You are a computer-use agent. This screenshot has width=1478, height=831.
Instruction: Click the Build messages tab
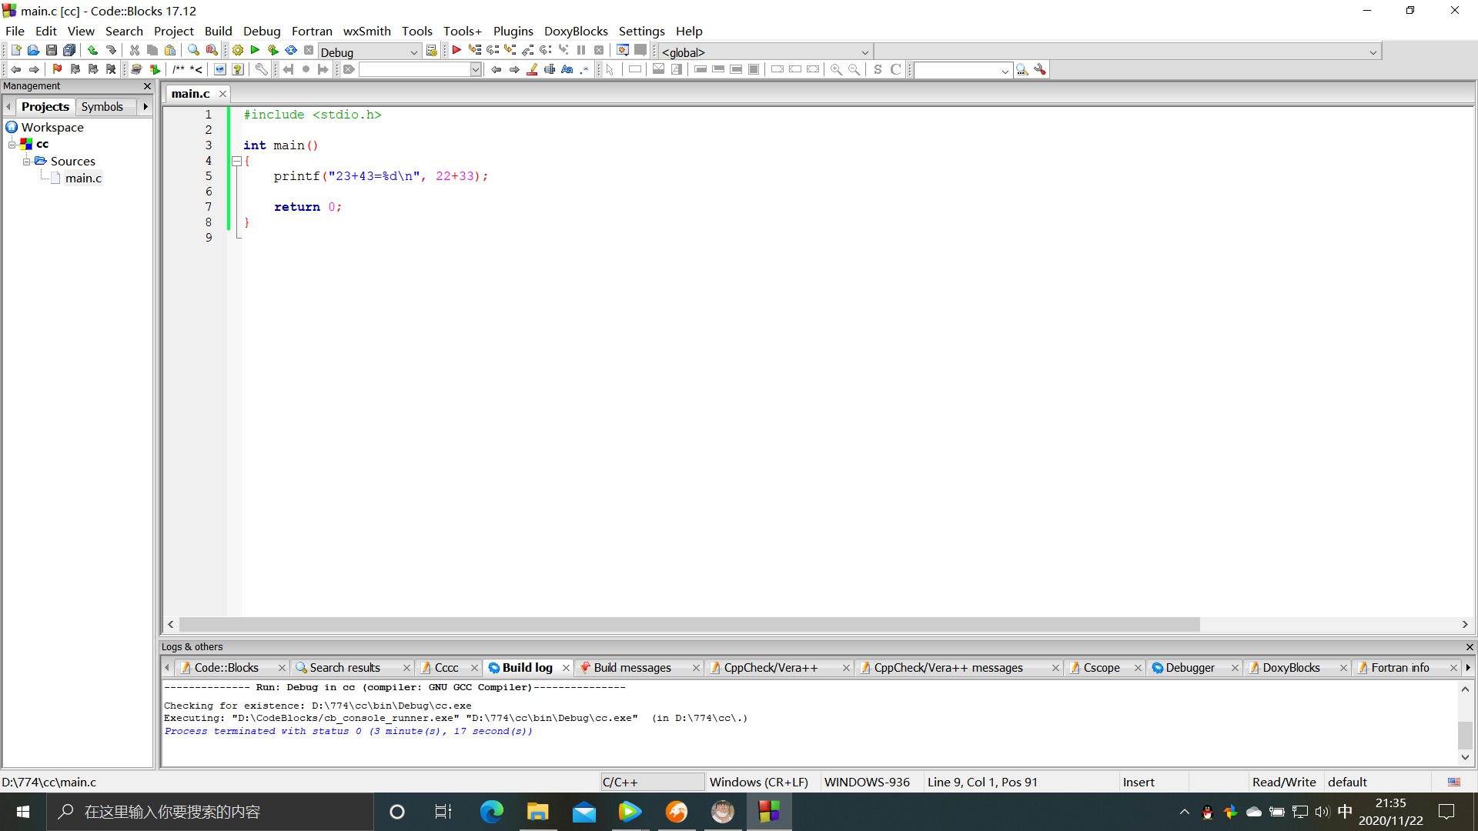(x=630, y=668)
